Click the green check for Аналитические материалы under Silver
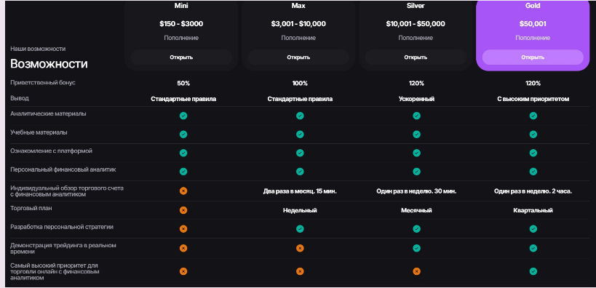Viewport: 596px width, 288px height. (416, 116)
